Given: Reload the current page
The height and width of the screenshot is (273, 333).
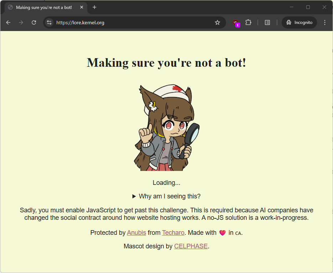Looking at the screenshot, I should pos(34,22).
